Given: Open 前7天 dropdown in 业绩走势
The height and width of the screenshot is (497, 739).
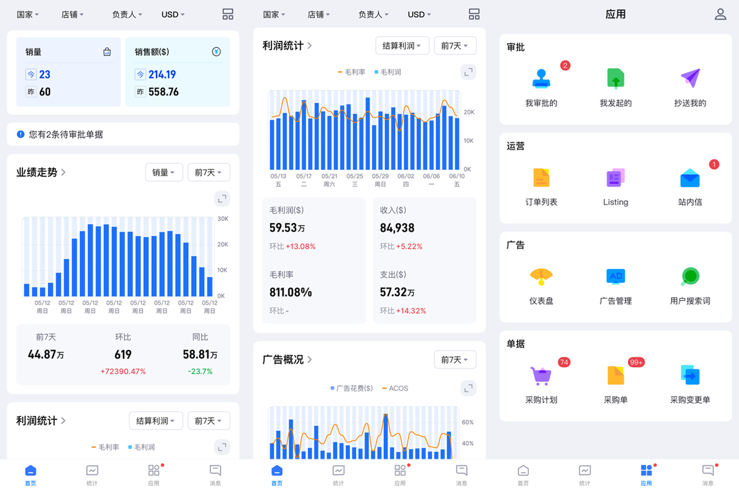Looking at the screenshot, I should pyautogui.click(x=209, y=172).
